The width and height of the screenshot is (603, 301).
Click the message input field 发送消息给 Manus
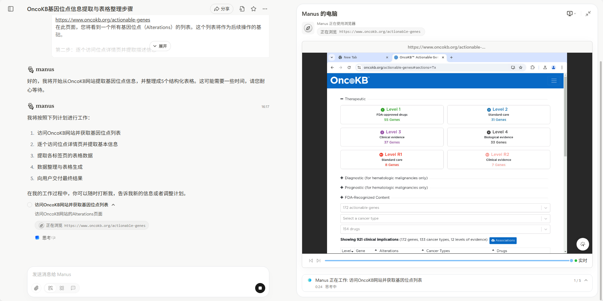(148, 274)
